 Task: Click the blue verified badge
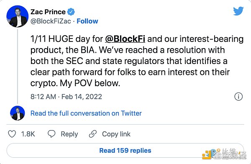click(x=71, y=12)
